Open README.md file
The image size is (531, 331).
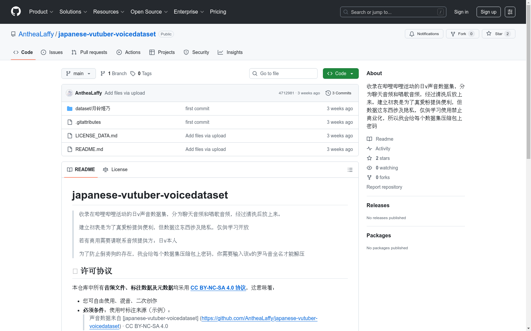89,149
